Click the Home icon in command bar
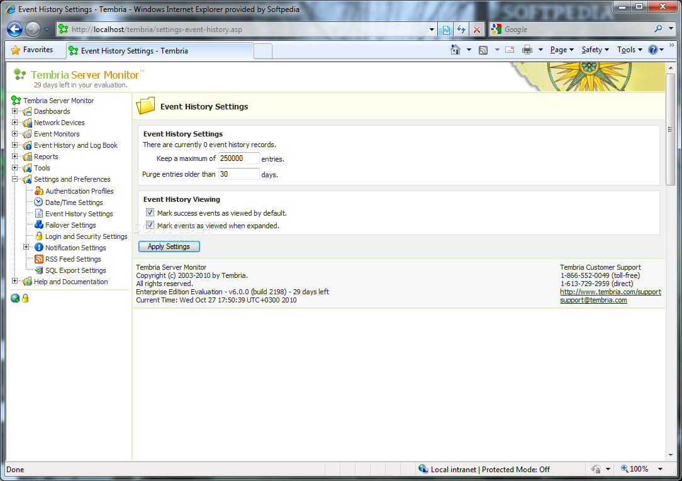682x481 pixels. (456, 50)
